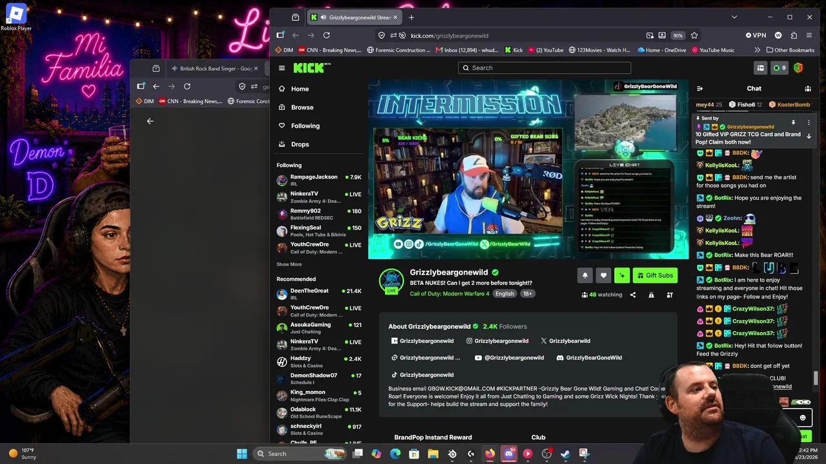Toggle follow with the heart button

603,275
